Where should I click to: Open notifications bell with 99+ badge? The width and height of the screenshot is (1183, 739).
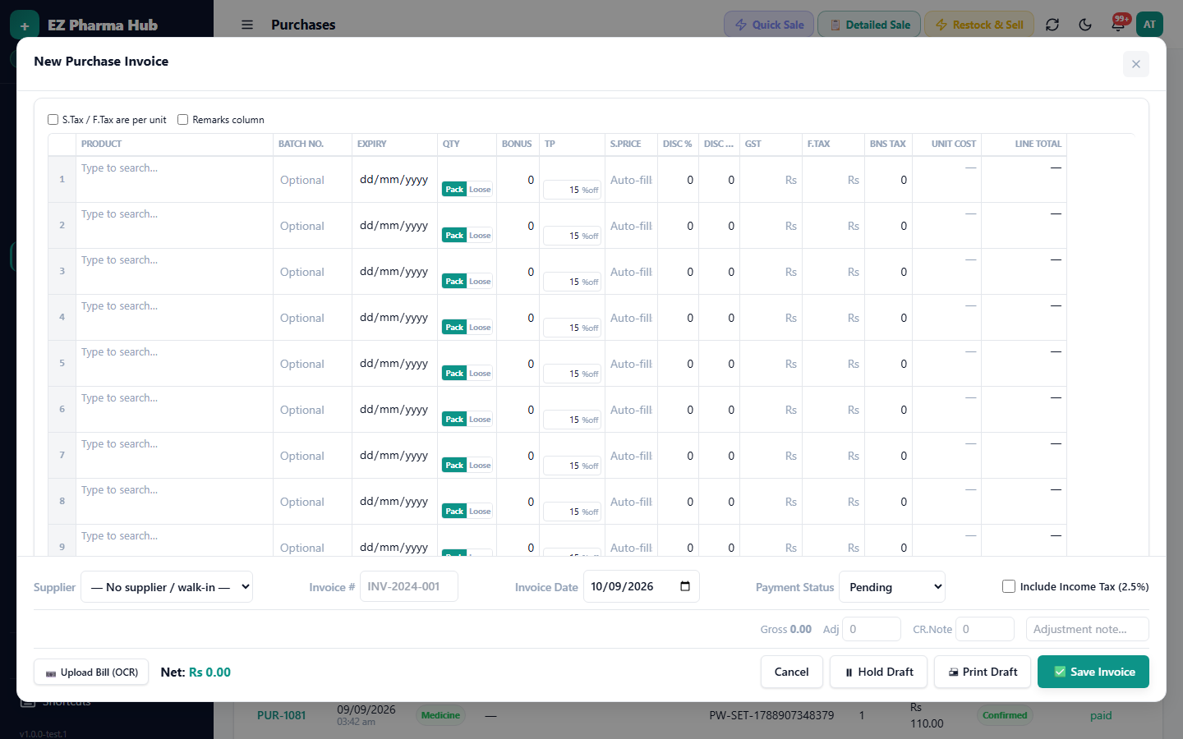(1118, 25)
